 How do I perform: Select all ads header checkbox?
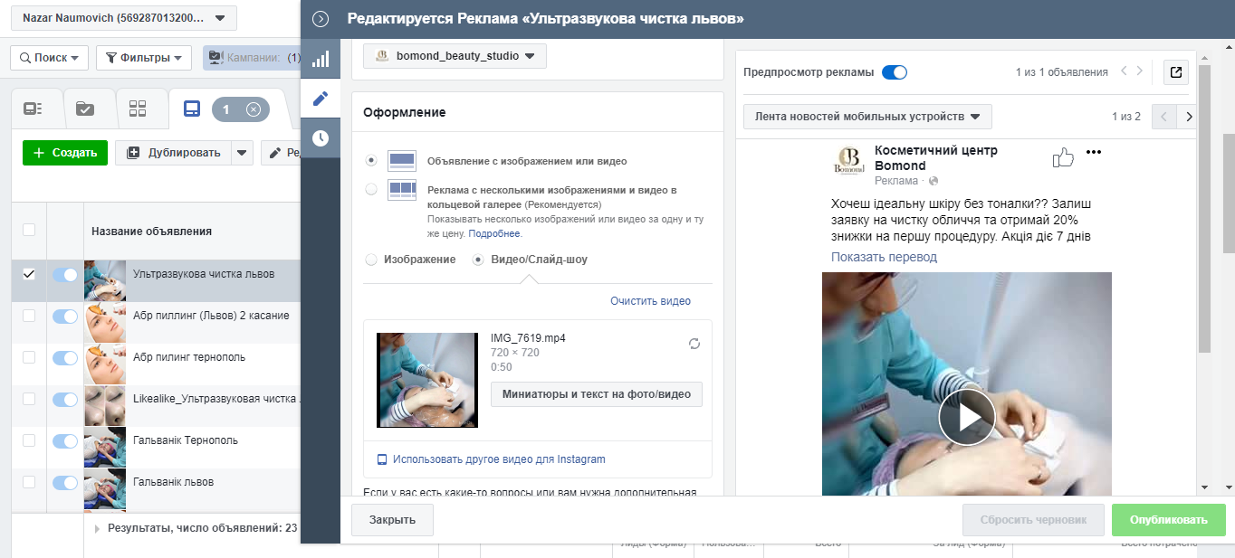(x=29, y=230)
